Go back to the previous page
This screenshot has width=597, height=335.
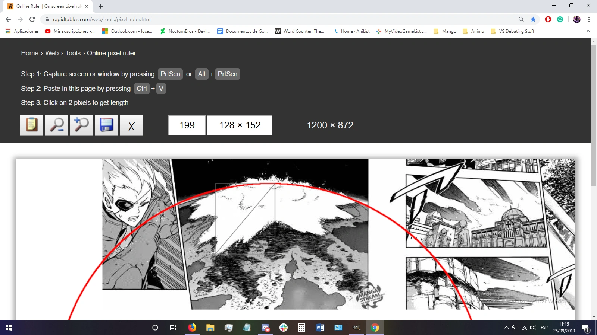tap(8, 19)
